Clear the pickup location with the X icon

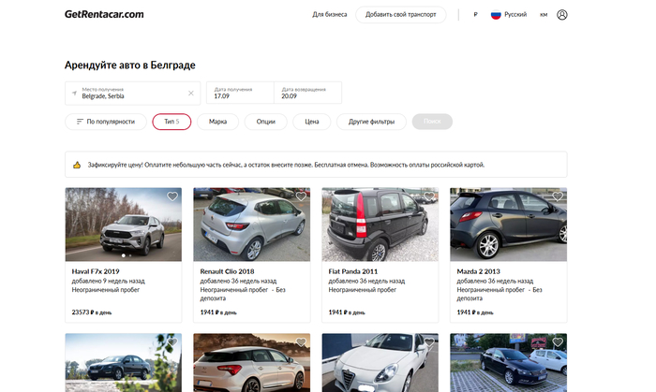tap(191, 94)
